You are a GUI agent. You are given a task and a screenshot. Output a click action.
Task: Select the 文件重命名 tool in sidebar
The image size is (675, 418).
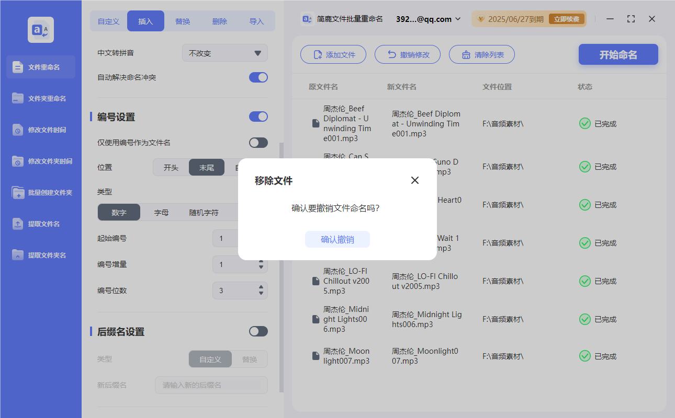(x=40, y=67)
